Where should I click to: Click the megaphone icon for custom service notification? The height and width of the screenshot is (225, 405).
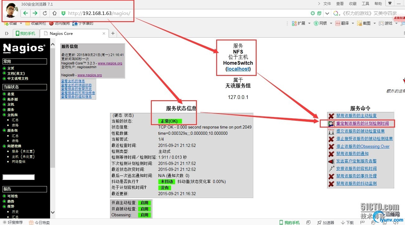pos(331,161)
